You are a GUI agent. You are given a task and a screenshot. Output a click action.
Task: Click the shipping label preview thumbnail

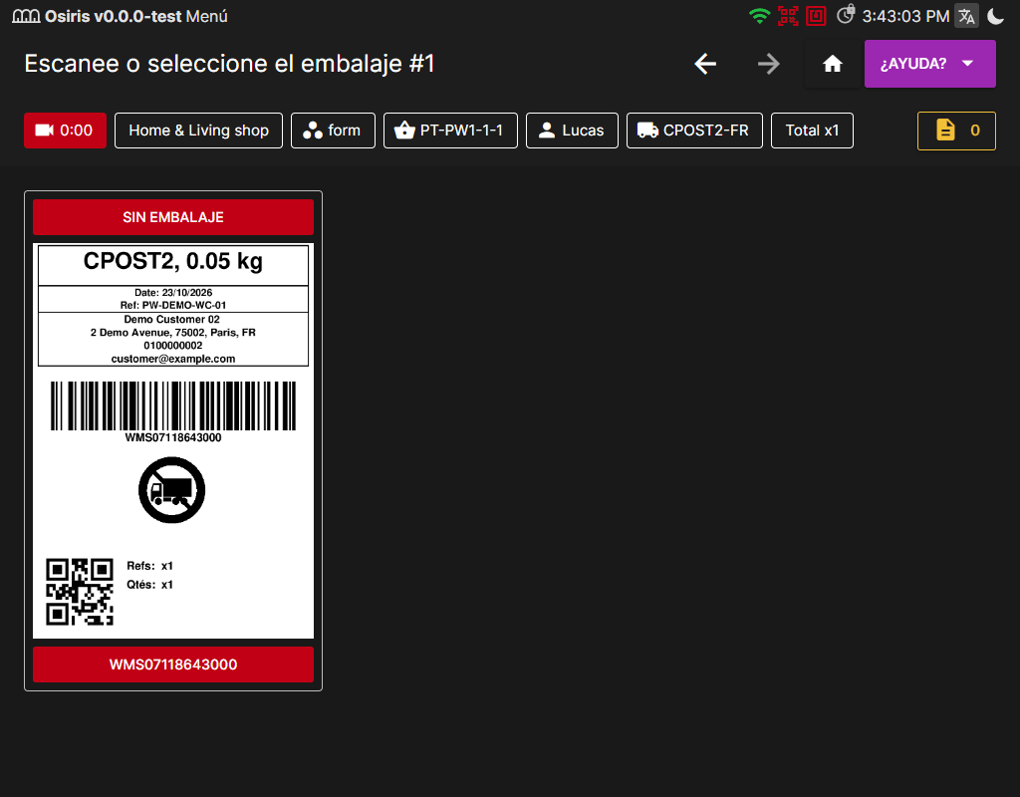click(173, 440)
